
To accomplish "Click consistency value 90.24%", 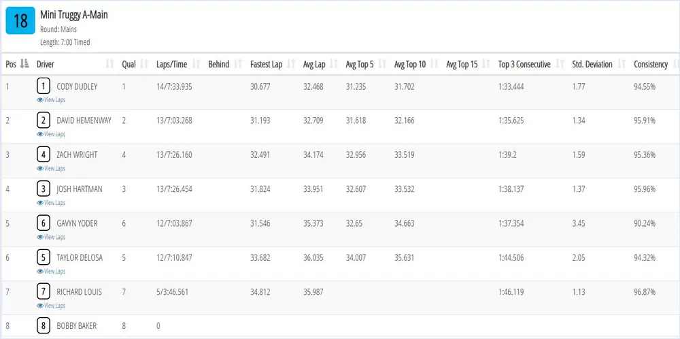I will point(645,223).
